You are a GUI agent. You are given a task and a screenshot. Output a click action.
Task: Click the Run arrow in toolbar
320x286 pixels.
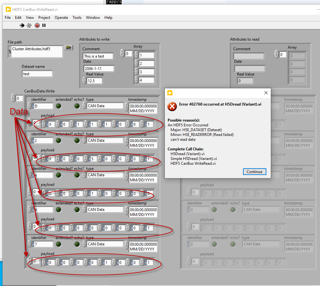[x=22, y=25]
